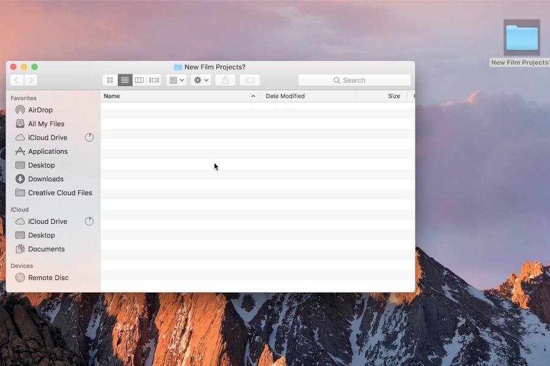Go back with the left arrow button
Image resolution: width=550 pixels, height=366 pixels.
[16, 81]
